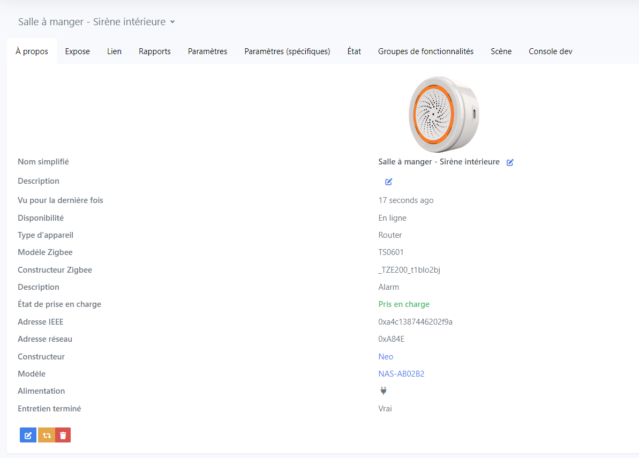Open the Console dev tab

[550, 51]
